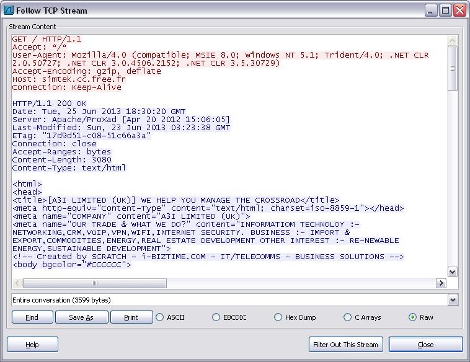The height and width of the screenshot is (362, 470).
Task: Click the body bgcolor '#CCCCCC' line
Action: click(72, 265)
